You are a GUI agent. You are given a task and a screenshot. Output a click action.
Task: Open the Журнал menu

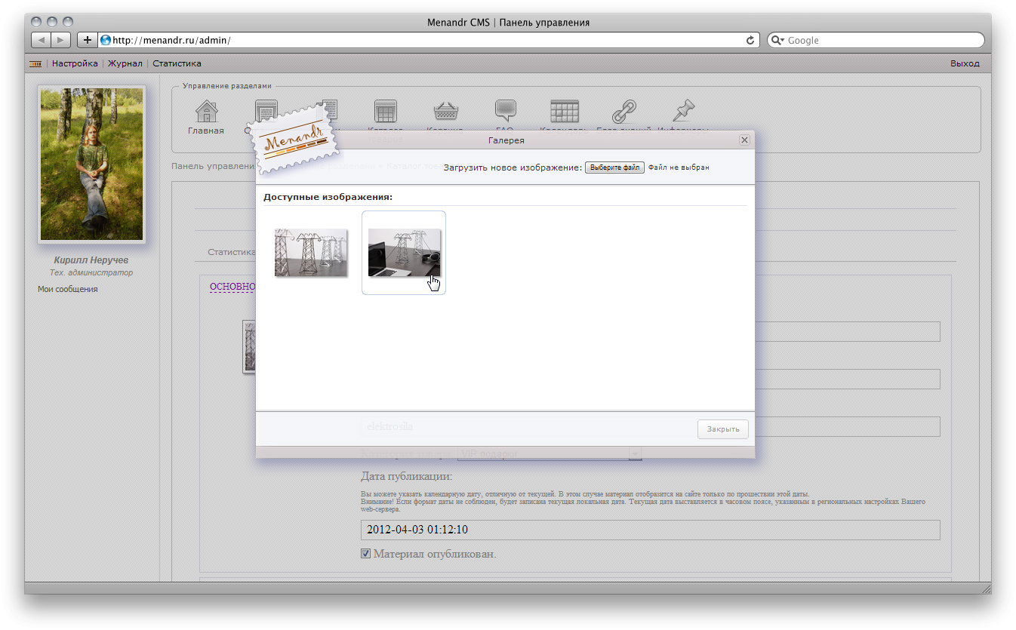(x=125, y=63)
